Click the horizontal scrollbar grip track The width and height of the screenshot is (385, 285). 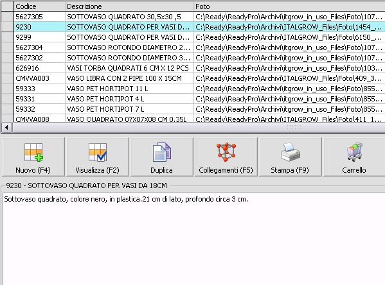(294, 127)
